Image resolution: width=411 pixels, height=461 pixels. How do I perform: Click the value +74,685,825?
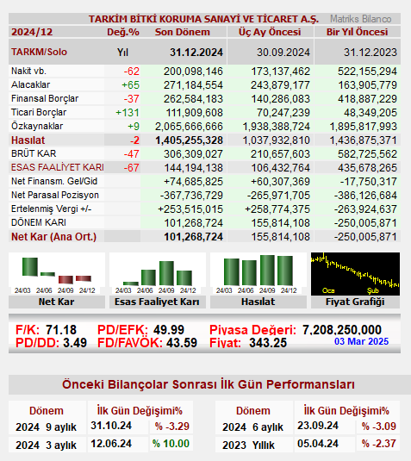(x=193, y=182)
